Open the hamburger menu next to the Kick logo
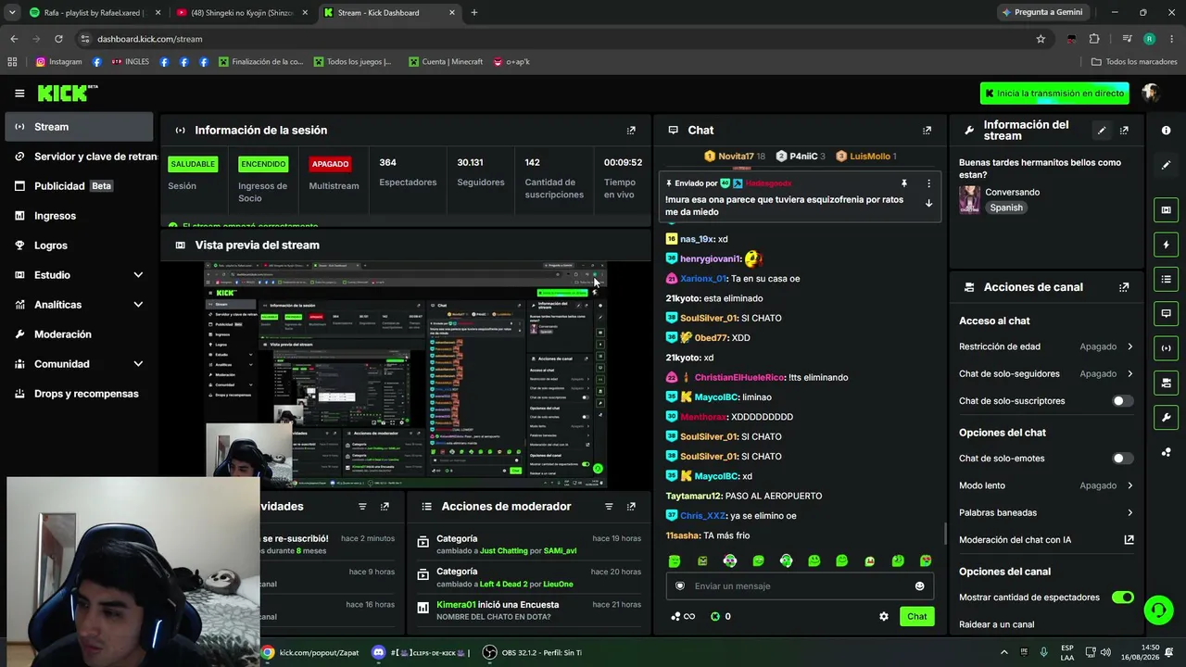This screenshot has height=667, width=1186. (x=19, y=93)
